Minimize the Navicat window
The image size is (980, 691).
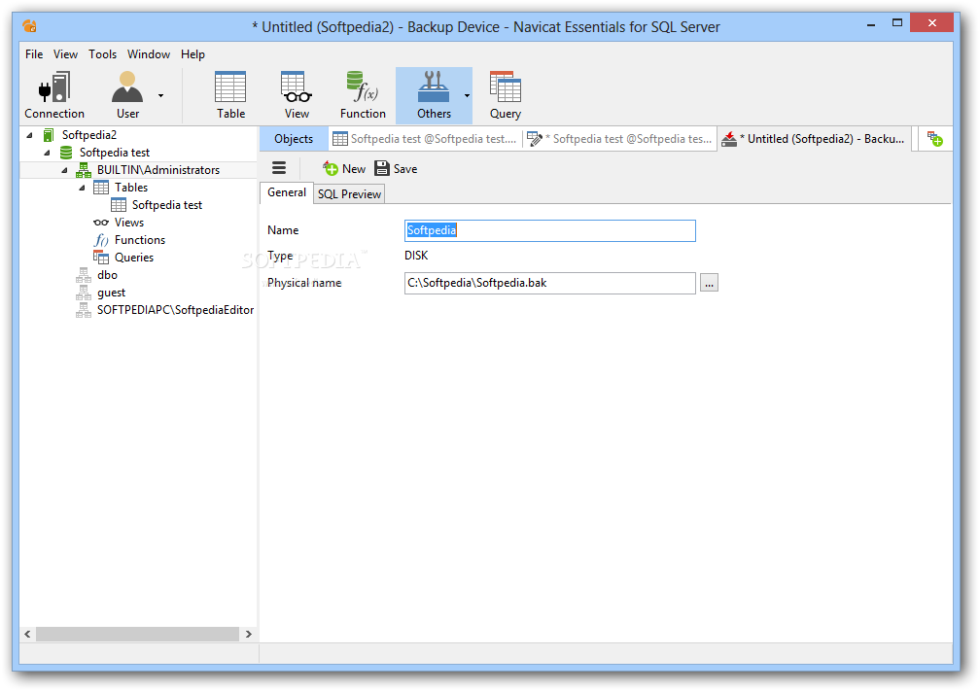click(871, 23)
